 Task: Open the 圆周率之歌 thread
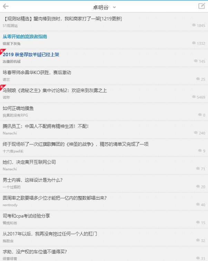pyautogui.click(x=55, y=198)
